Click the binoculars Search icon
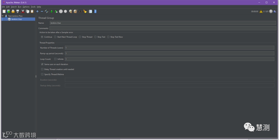 tap(81, 11)
